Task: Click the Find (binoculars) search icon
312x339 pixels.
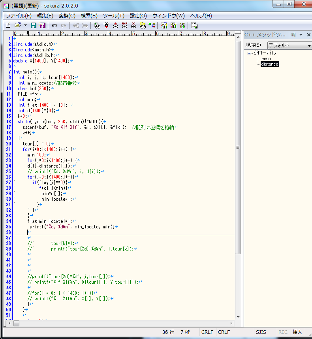Action: [98, 25]
